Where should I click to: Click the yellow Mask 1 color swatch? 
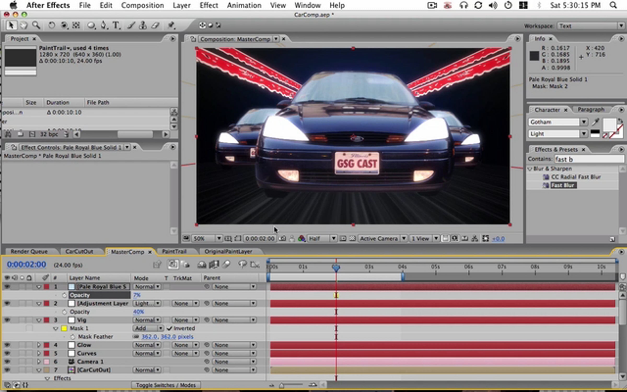click(64, 328)
